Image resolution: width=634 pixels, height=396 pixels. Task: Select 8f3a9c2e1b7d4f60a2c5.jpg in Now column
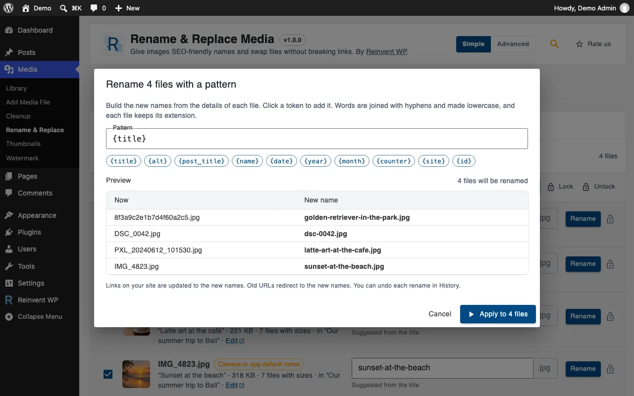coord(157,217)
